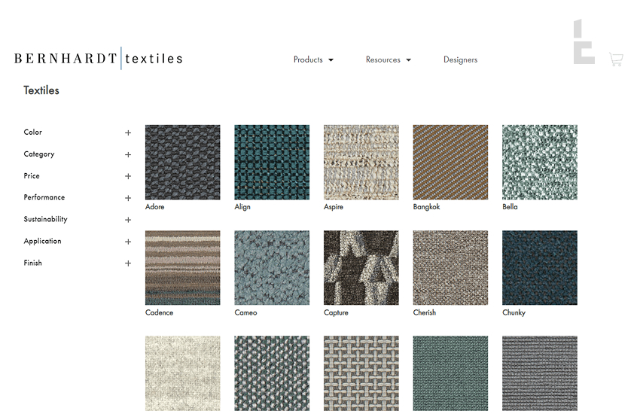
Task: Open the Chunky dark blue swatch
Action: pyautogui.click(x=540, y=267)
